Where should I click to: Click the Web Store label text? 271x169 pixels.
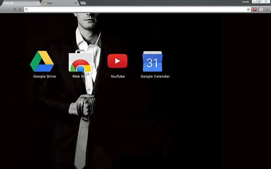[x=81, y=76]
